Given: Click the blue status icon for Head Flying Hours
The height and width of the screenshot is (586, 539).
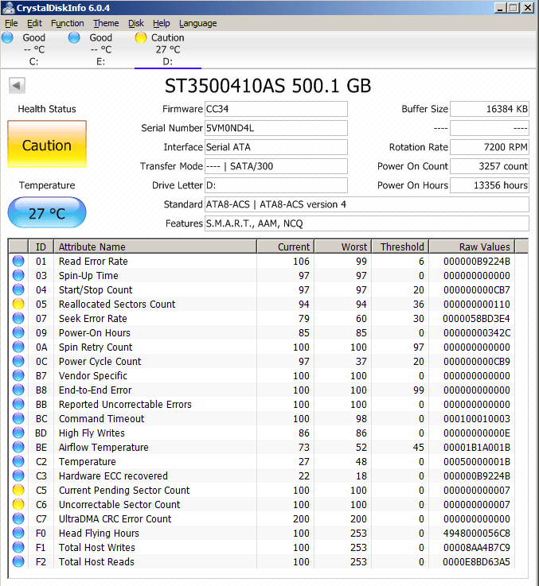Looking at the screenshot, I should 18,533.
